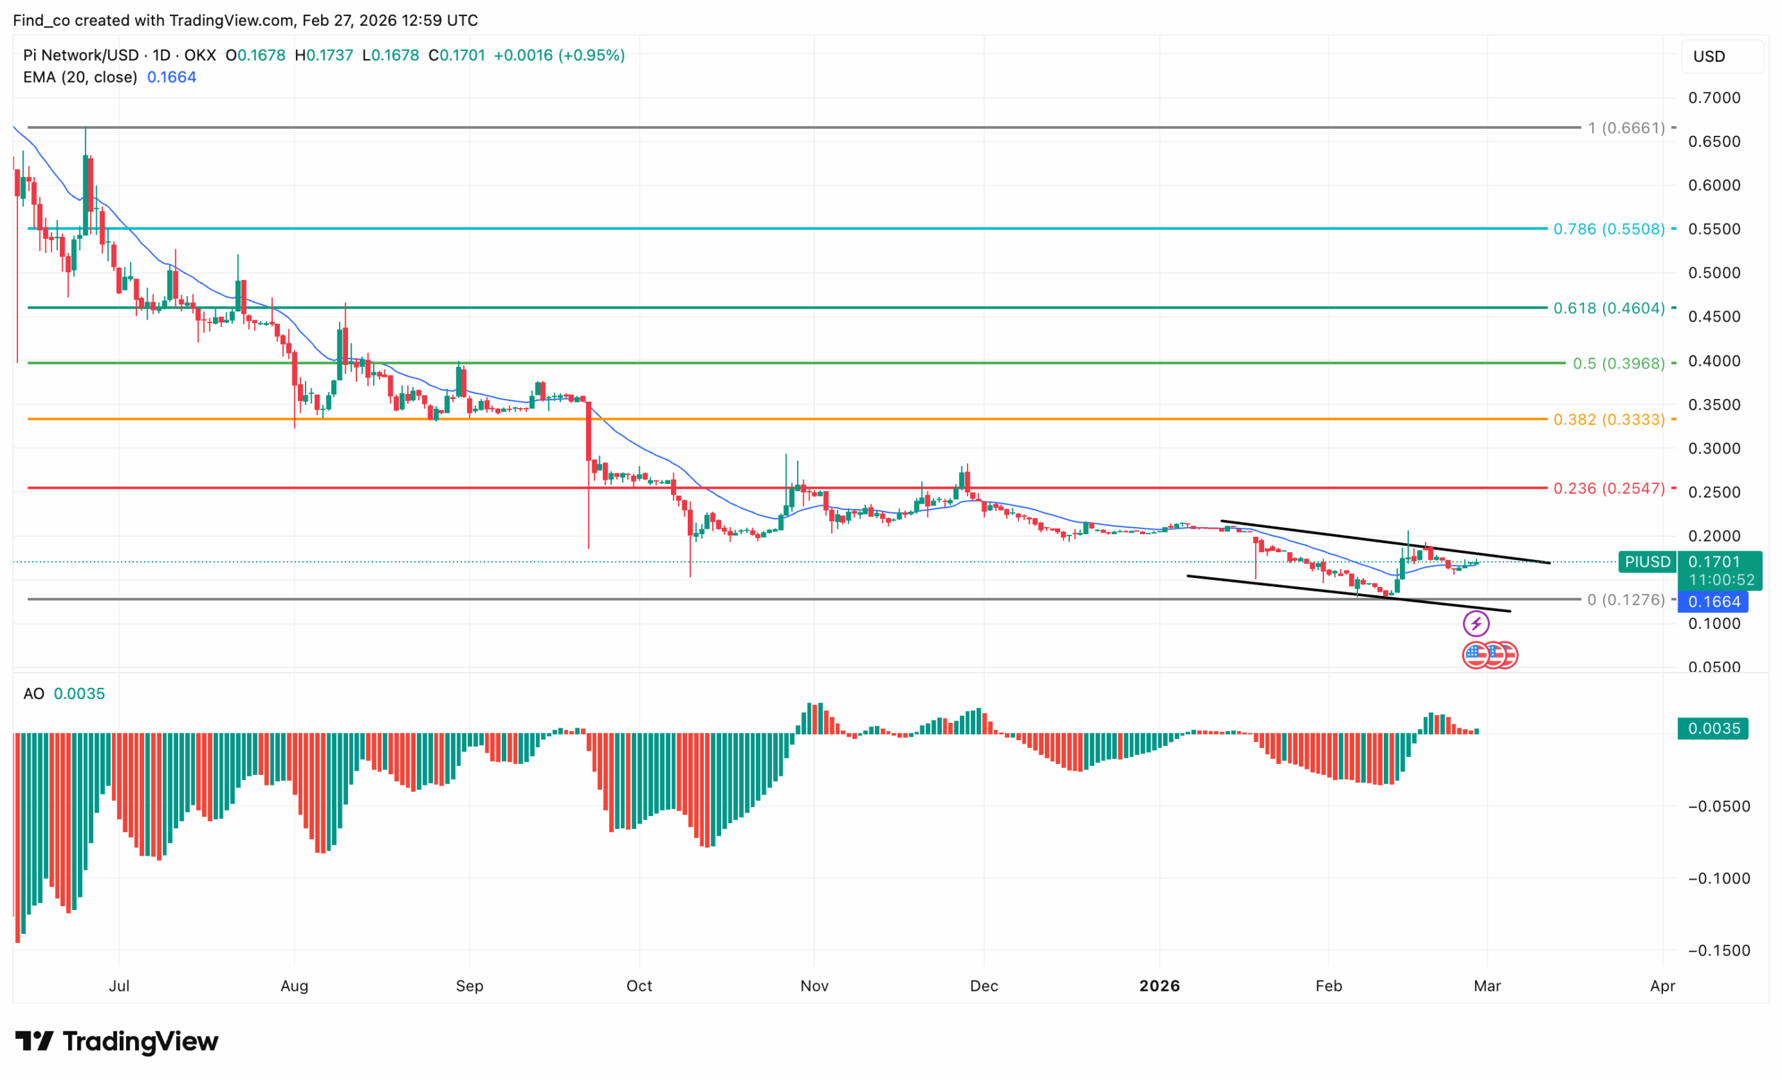
Task: Select the 0.5 (0.3968) Fibonacci level label
Action: (1619, 363)
